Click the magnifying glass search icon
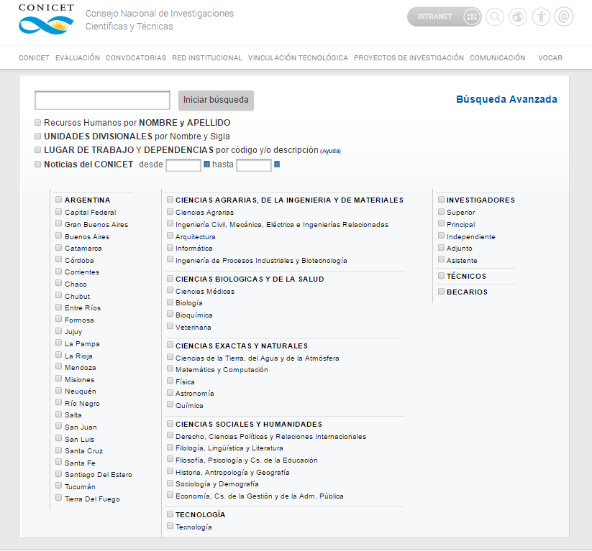Image resolution: width=592 pixels, height=551 pixels. [x=495, y=17]
